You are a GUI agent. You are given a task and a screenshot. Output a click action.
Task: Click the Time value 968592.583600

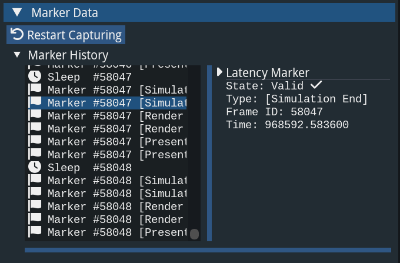[x=306, y=125]
